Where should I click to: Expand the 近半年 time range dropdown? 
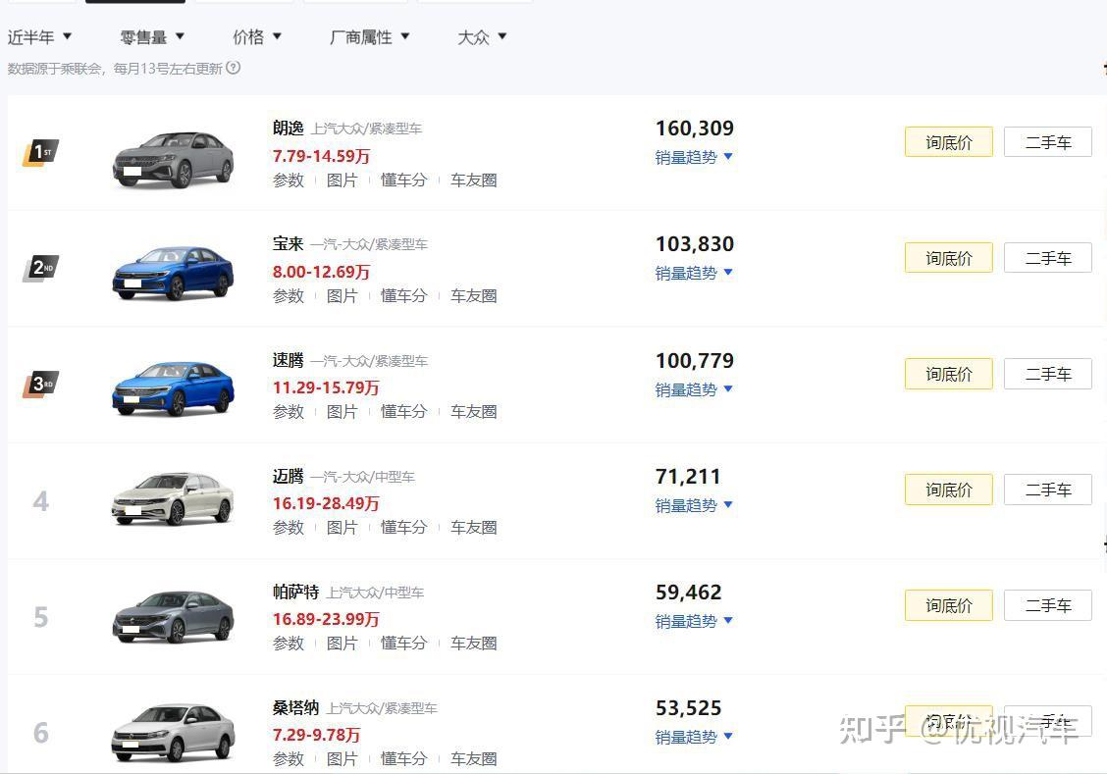(40, 37)
